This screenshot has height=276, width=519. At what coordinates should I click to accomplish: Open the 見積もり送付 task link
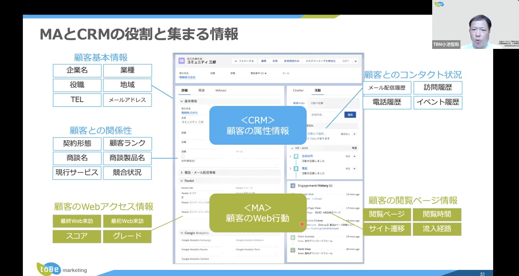pos(317,134)
